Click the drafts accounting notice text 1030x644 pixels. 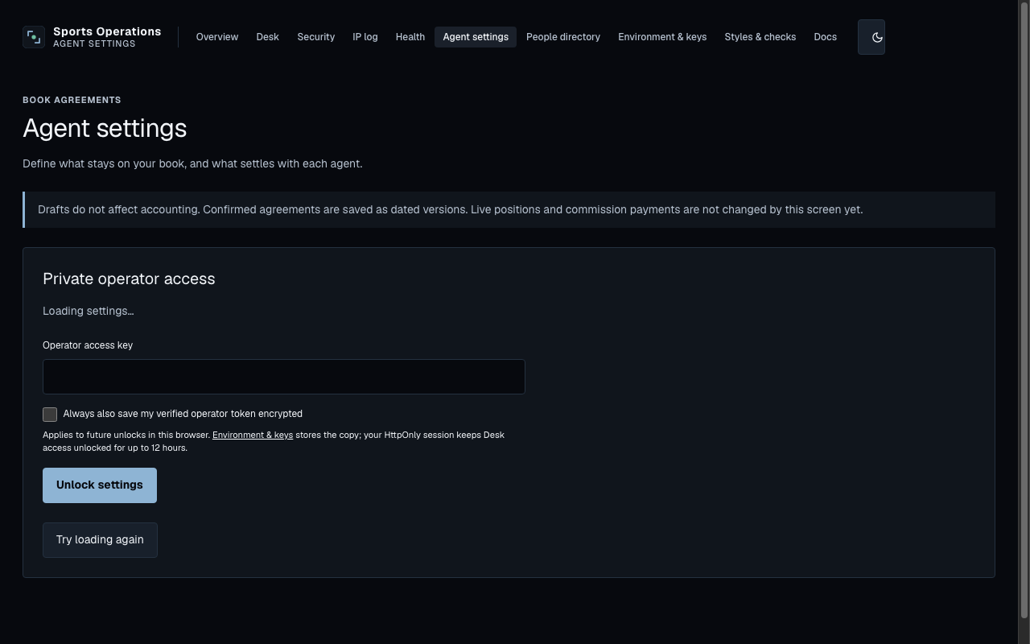tap(451, 209)
